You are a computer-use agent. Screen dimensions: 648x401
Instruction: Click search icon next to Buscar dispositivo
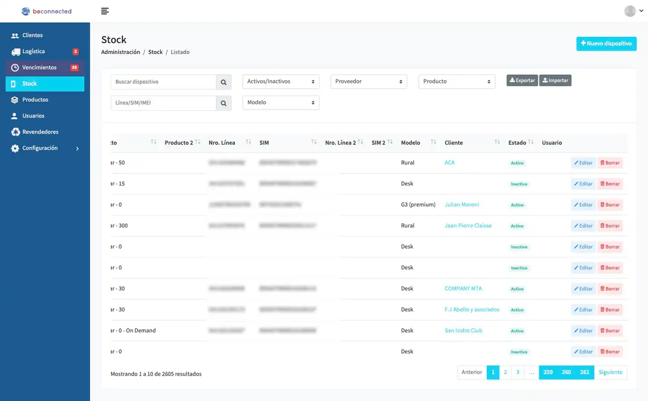pyautogui.click(x=224, y=82)
